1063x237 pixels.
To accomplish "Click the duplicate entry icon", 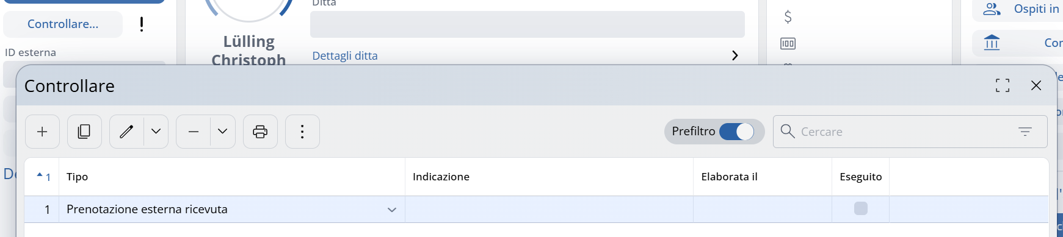I will pyautogui.click(x=84, y=132).
